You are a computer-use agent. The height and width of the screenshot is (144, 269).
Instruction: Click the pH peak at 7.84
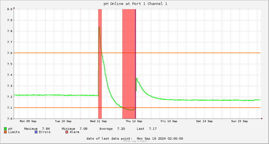click(x=99, y=27)
